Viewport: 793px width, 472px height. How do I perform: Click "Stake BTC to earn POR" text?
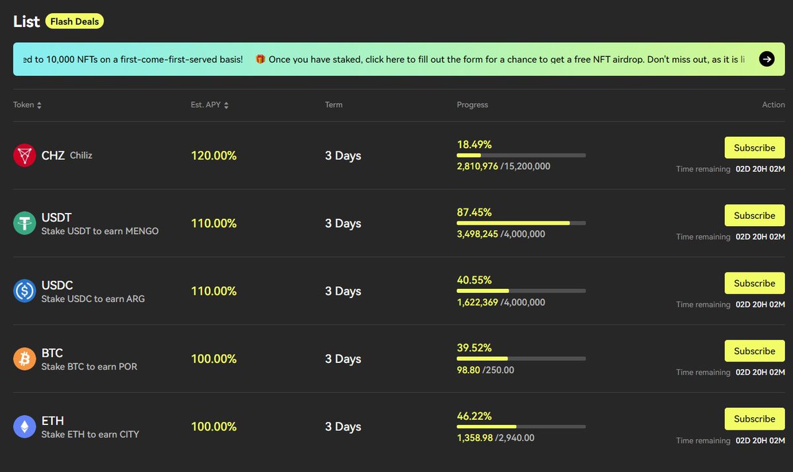click(x=89, y=366)
